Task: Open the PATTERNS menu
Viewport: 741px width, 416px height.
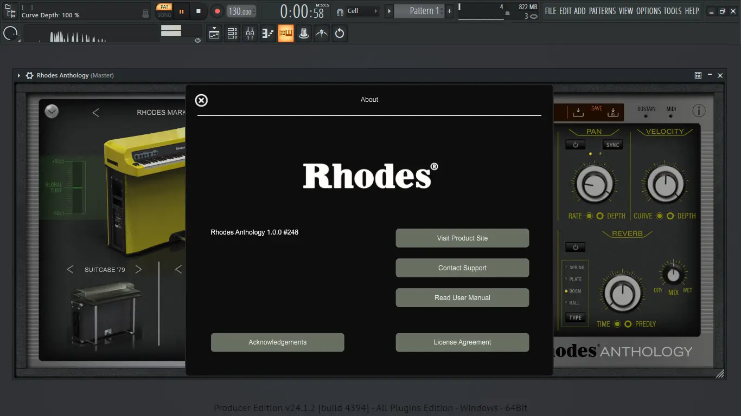Action: [602, 11]
